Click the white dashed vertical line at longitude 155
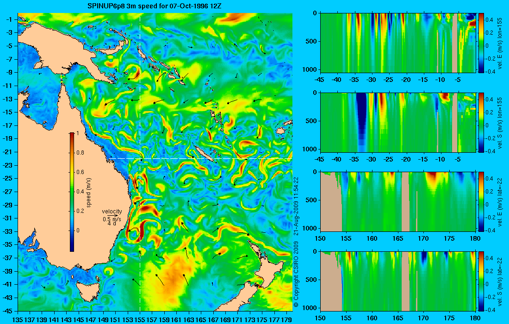The image size is (509, 324). tap(140, 162)
